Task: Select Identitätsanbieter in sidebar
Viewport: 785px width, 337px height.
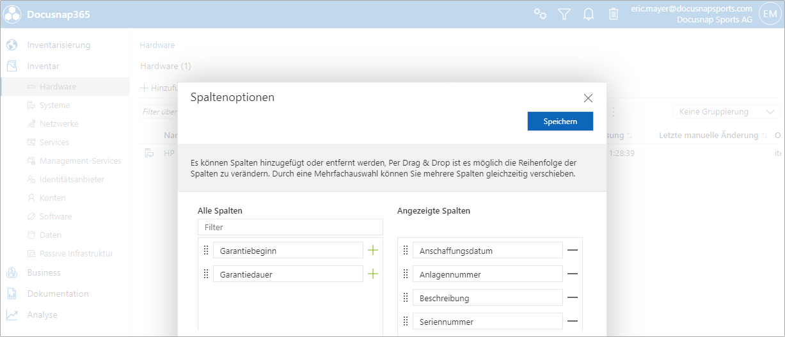Action: pyautogui.click(x=72, y=180)
